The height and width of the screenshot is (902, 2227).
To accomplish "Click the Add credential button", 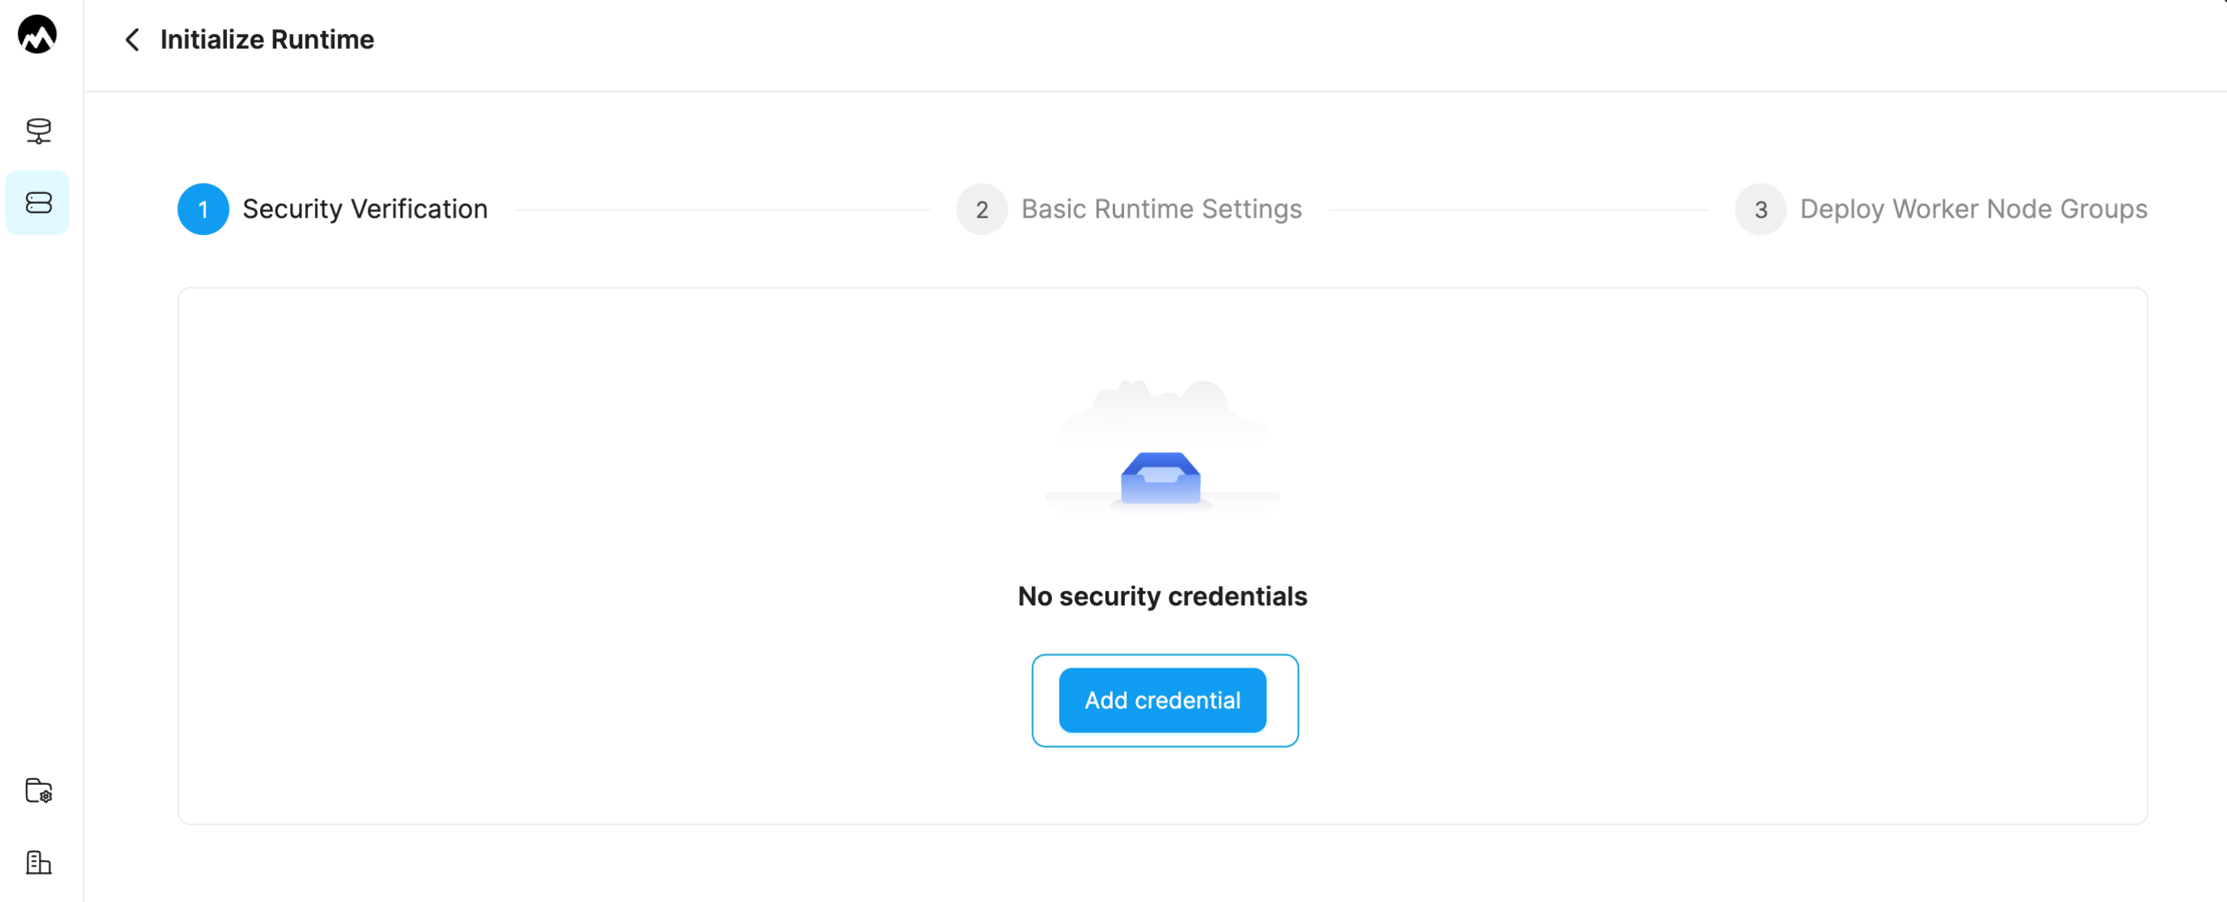I will tap(1162, 700).
